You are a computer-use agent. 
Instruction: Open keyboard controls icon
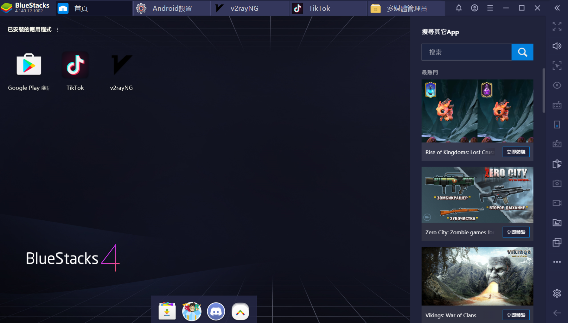(x=557, y=105)
